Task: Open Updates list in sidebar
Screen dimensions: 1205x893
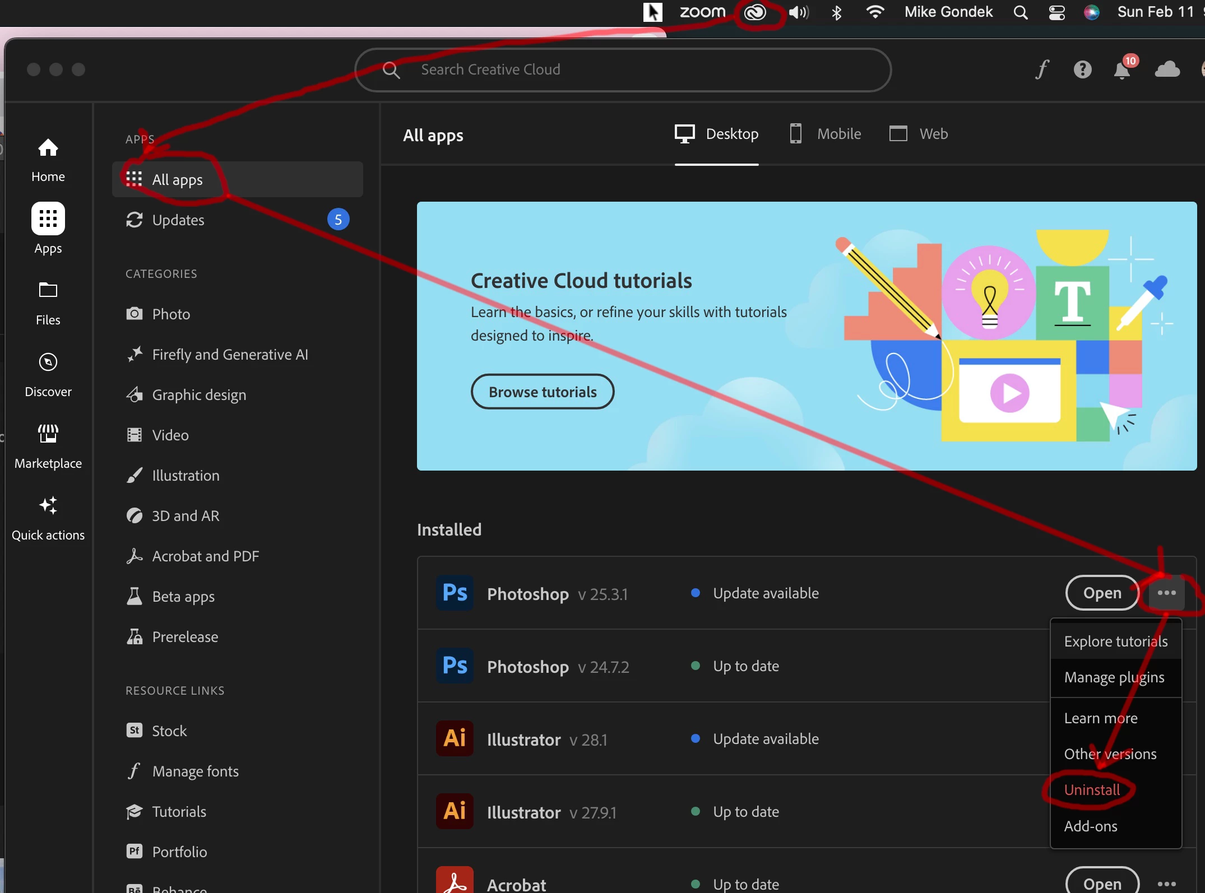Action: pyautogui.click(x=178, y=220)
